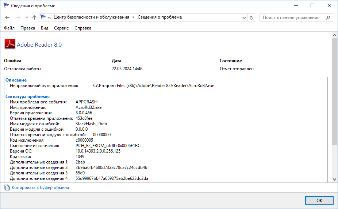Go up one level with the Up arrow
338x209 pixels.
click(x=34, y=17)
